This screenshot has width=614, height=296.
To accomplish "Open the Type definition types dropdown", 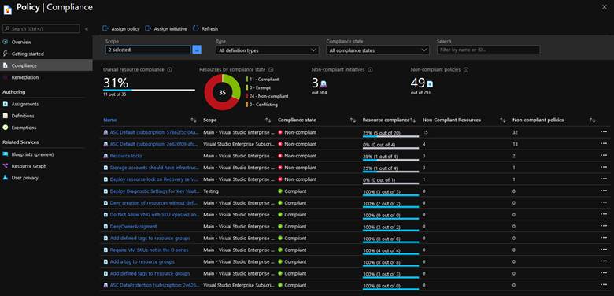I will (x=267, y=50).
